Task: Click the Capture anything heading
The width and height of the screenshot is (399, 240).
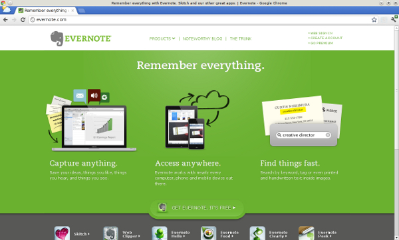Action: (84, 163)
